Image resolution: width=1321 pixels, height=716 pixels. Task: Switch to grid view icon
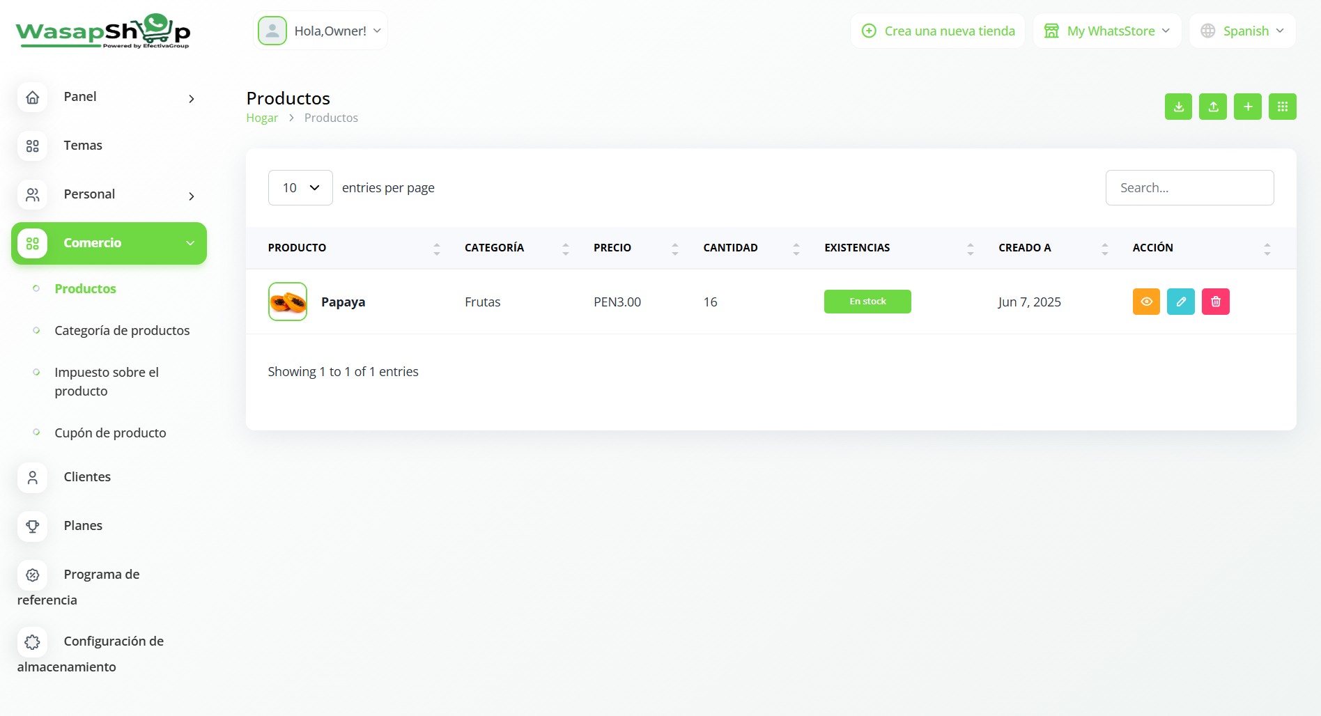click(x=1282, y=107)
